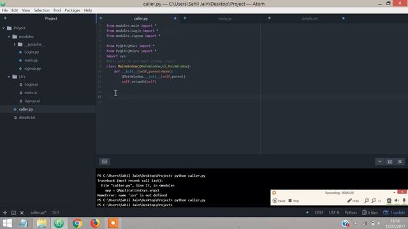Image resolution: width=408 pixels, height=229 pixels.
Task: Toggle speaker audio in recorder
Action: [397, 200]
